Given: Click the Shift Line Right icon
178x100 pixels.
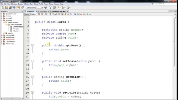Looking at the screenshot, I should click(78, 14).
